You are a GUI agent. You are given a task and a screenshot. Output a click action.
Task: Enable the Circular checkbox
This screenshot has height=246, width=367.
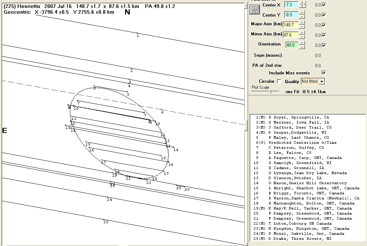coord(279,81)
